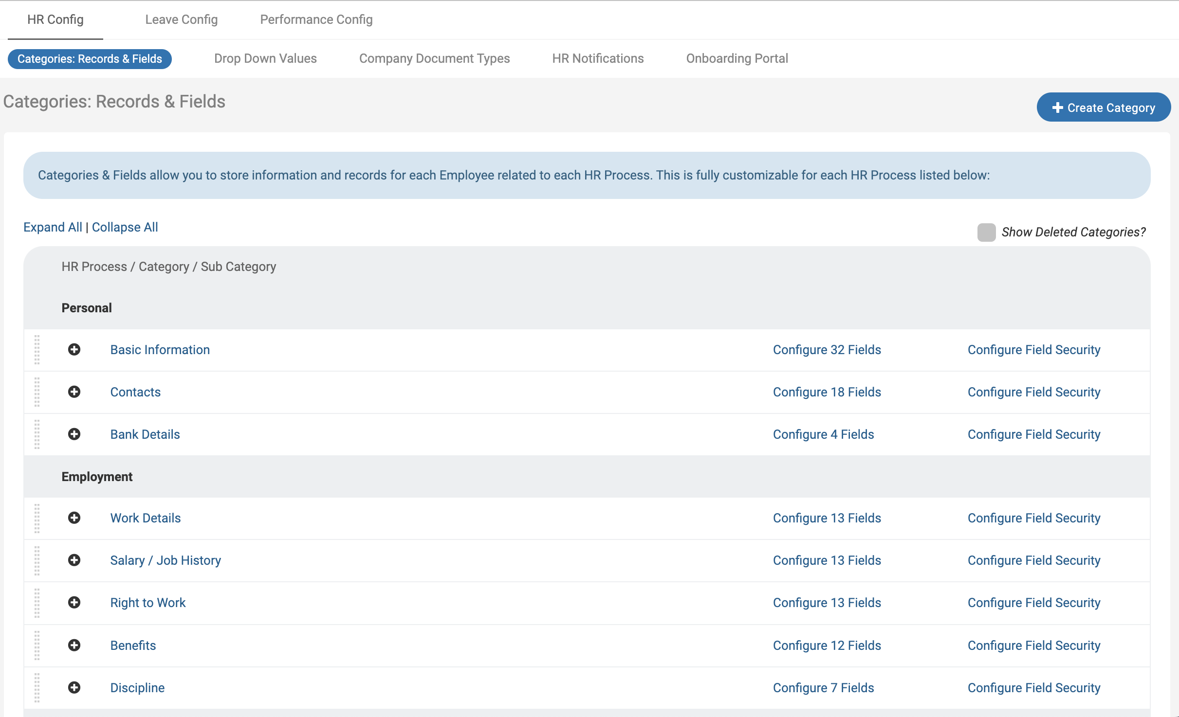The width and height of the screenshot is (1179, 717).
Task: Collapse All categories
Action: [x=125, y=227]
